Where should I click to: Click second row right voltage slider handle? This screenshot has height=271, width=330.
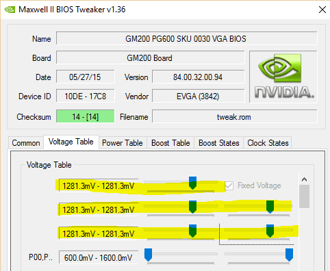point(270,207)
